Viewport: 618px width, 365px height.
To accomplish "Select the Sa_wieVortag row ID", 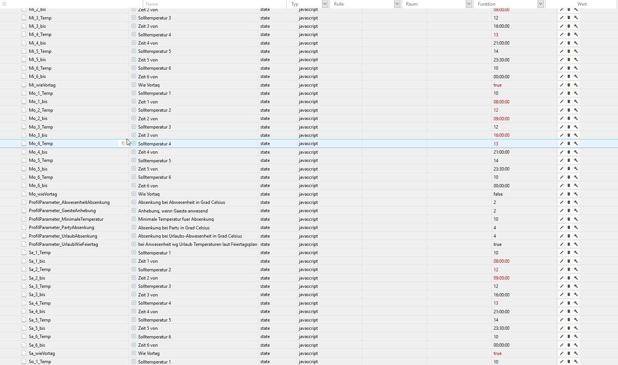I will tap(42, 353).
